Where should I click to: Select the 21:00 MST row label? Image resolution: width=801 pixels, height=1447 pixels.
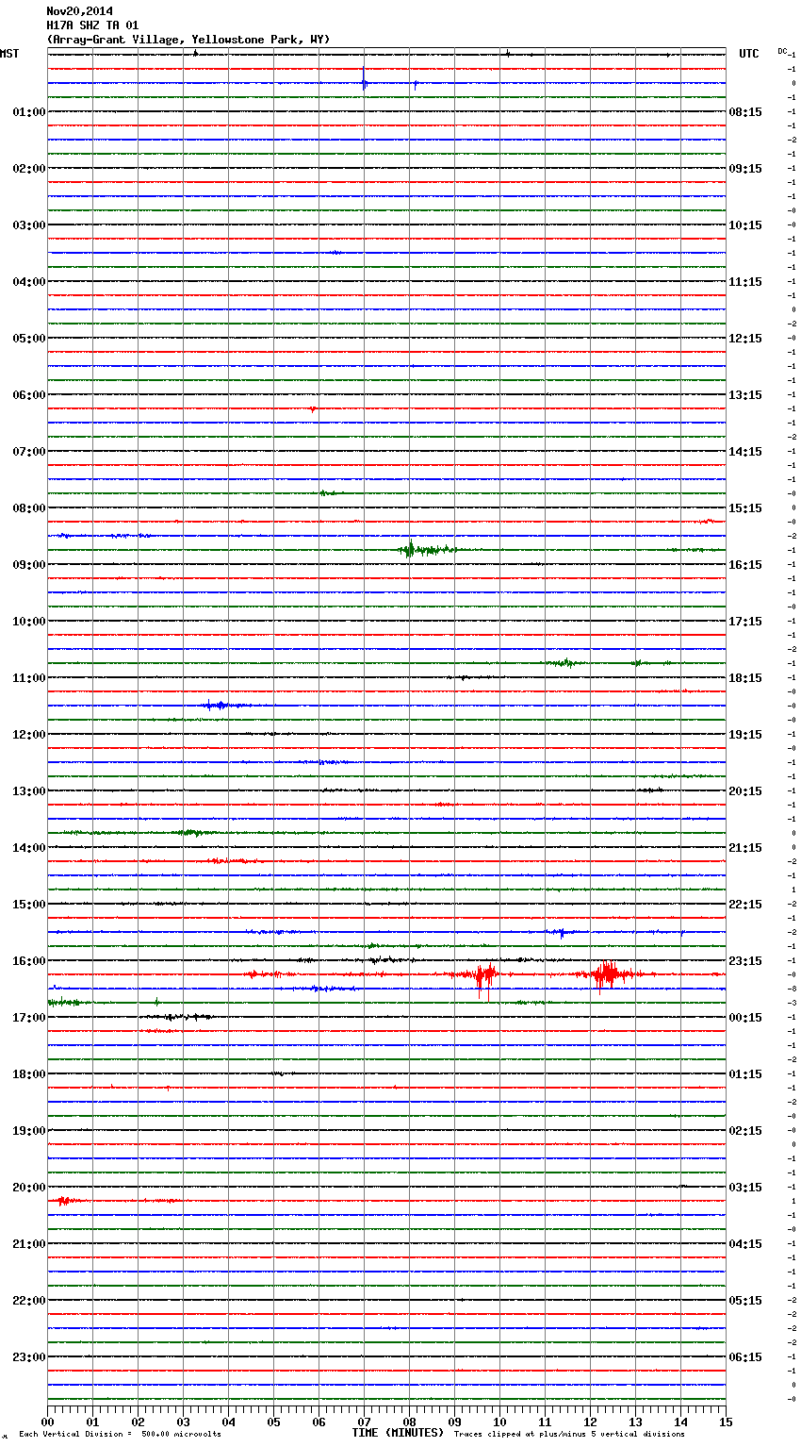pos(29,1244)
